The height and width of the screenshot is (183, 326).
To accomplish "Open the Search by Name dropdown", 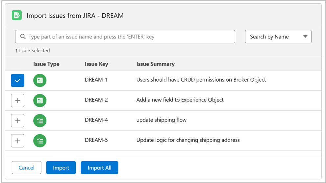I will pos(278,37).
